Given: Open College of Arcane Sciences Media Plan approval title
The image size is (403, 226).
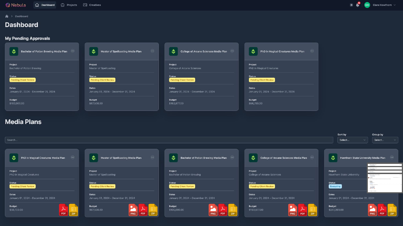Looking at the screenshot, I should coord(204,51).
